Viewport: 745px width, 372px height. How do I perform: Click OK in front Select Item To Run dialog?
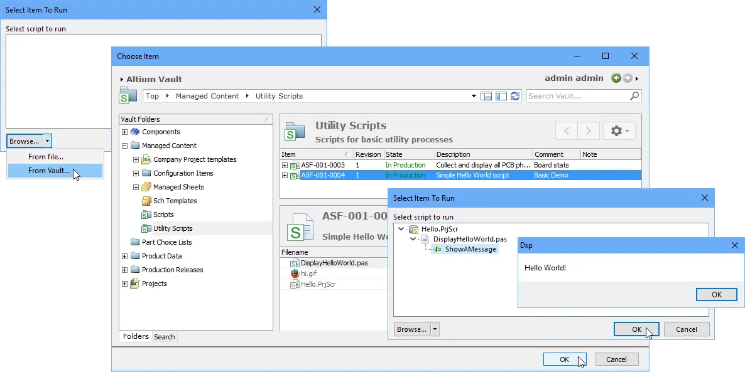[x=636, y=329]
